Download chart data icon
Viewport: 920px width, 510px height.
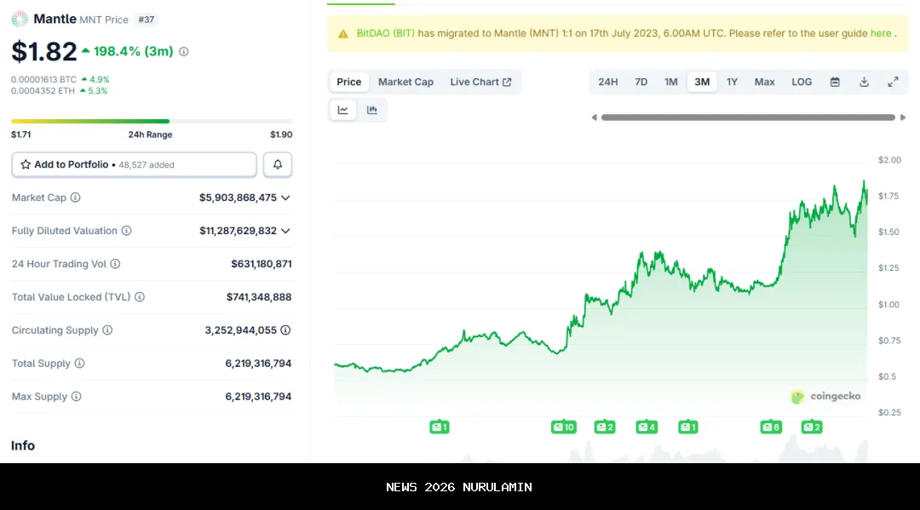(864, 82)
